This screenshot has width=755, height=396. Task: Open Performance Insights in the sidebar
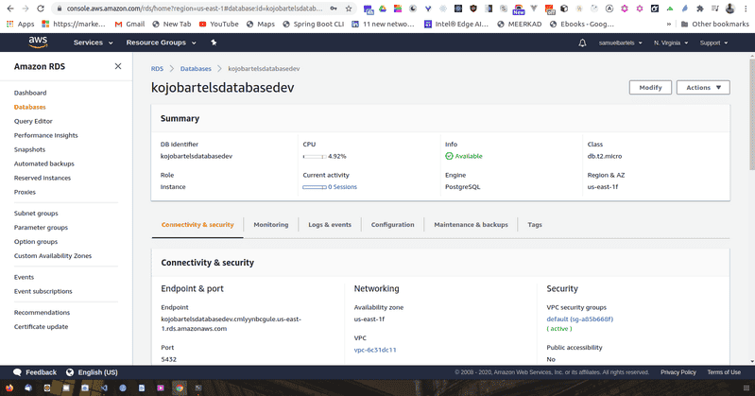click(x=45, y=135)
